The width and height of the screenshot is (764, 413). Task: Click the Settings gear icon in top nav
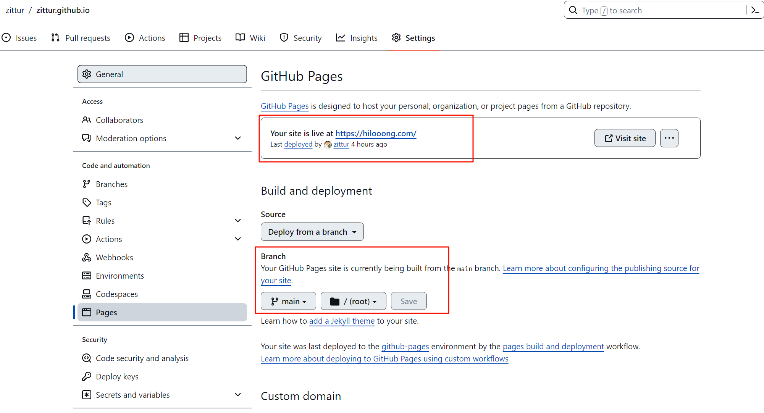tap(396, 37)
